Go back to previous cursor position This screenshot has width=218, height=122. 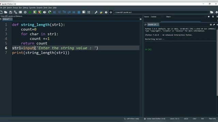tap(106, 12)
